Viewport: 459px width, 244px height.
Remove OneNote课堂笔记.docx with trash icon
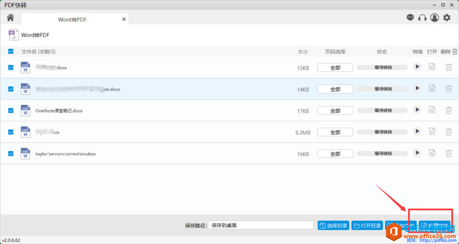point(448,110)
